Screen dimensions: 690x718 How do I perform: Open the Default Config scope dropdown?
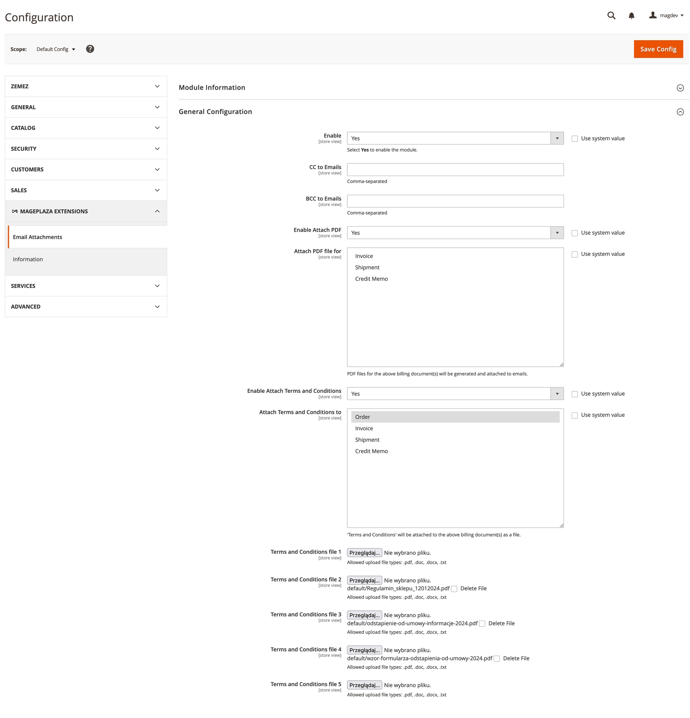(x=56, y=49)
